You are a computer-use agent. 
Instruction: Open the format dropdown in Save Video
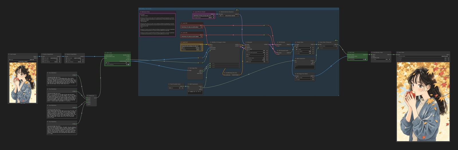[x=423, y=58]
